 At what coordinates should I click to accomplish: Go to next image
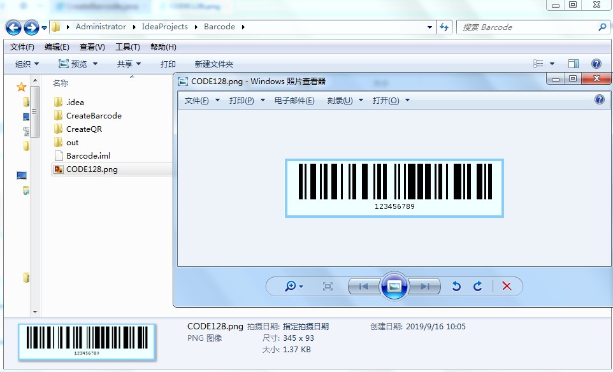[x=425, y=287]
